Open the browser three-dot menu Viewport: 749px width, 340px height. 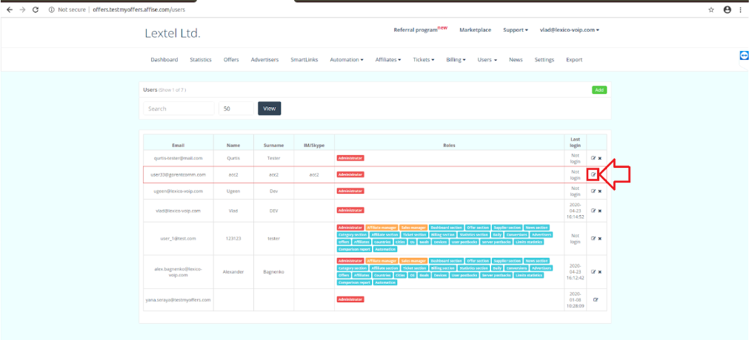click(x=740, y=10)
